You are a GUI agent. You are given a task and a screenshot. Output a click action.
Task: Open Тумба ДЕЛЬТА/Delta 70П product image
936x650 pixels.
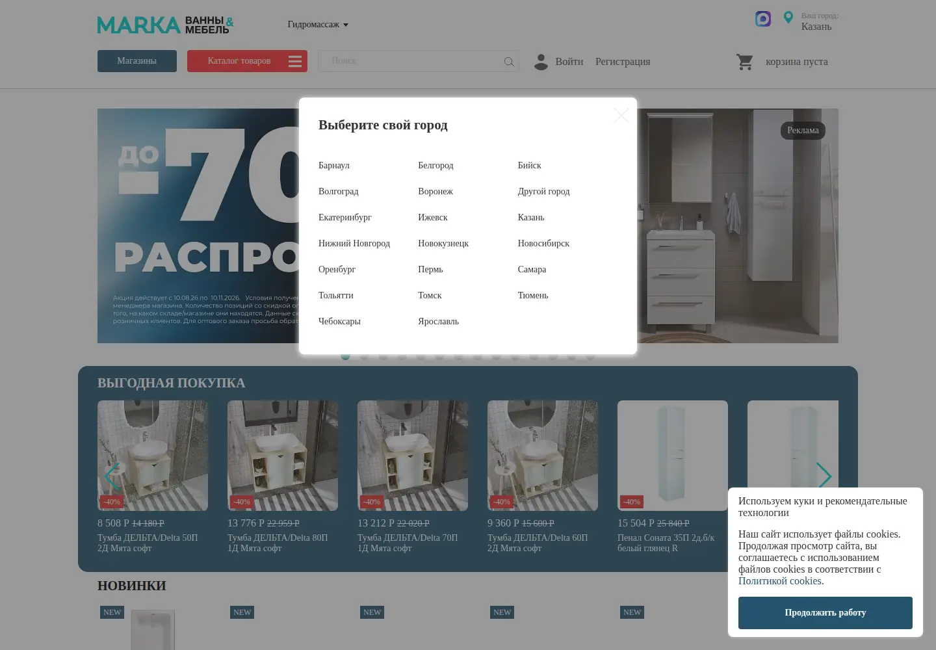[x=413, y=456]
